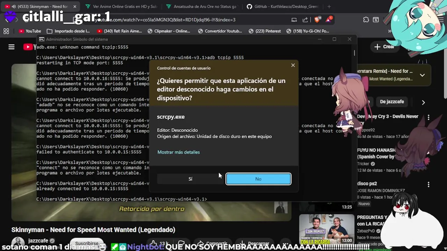Click the 'already connected to 10.0.0.15:5555' line

coord(82,189)
